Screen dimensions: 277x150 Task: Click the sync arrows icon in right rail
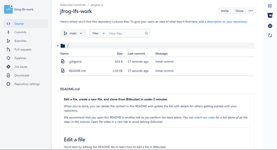click(x=270, y=35)
